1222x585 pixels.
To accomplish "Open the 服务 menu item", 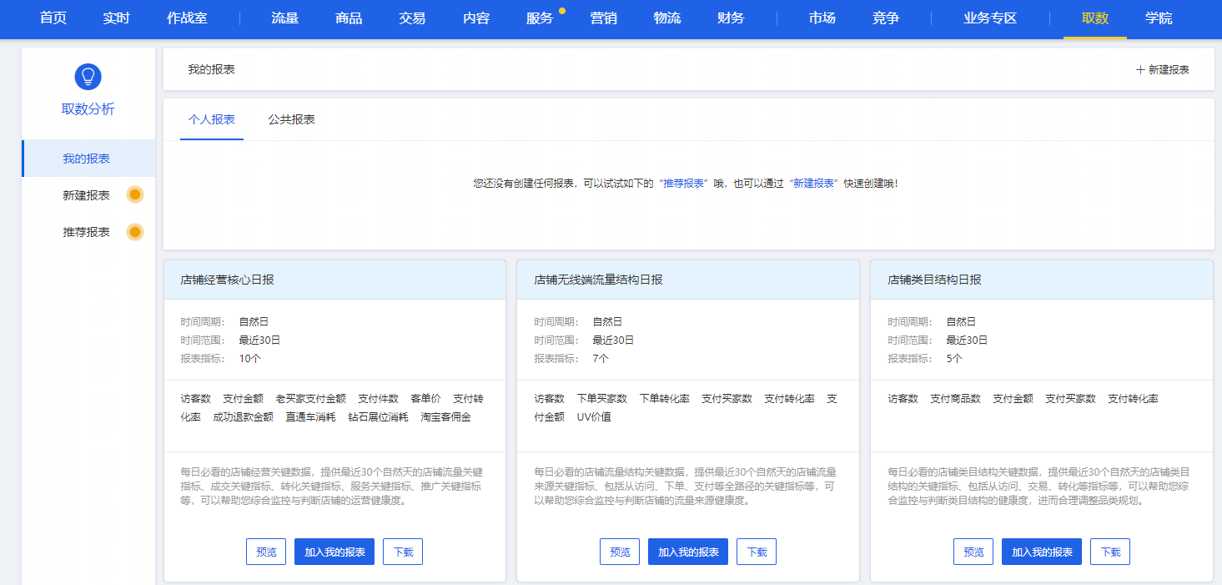I will coord(540,18).
